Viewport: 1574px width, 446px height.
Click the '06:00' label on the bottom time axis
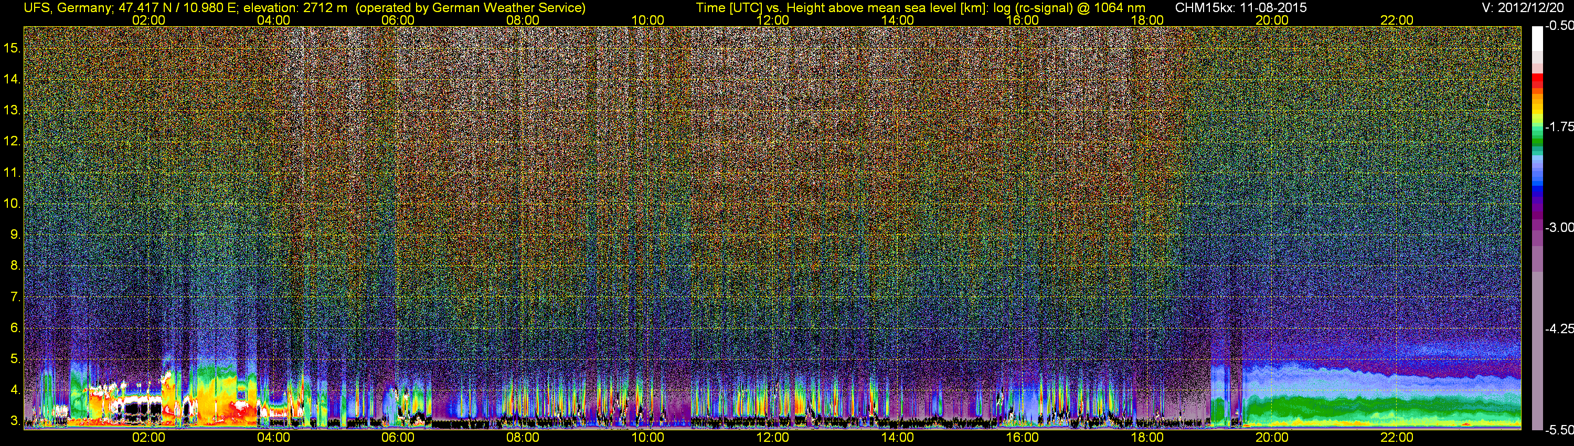tap(398, 438)
